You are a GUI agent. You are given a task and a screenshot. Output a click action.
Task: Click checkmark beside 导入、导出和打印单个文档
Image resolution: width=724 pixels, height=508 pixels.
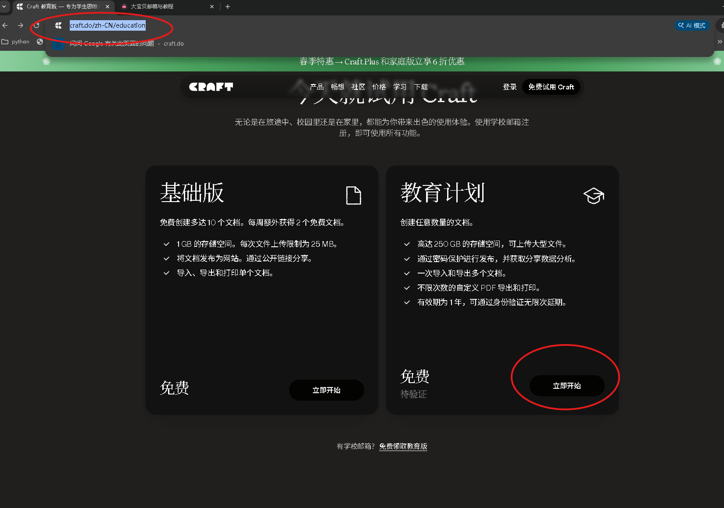coord(167,273)
